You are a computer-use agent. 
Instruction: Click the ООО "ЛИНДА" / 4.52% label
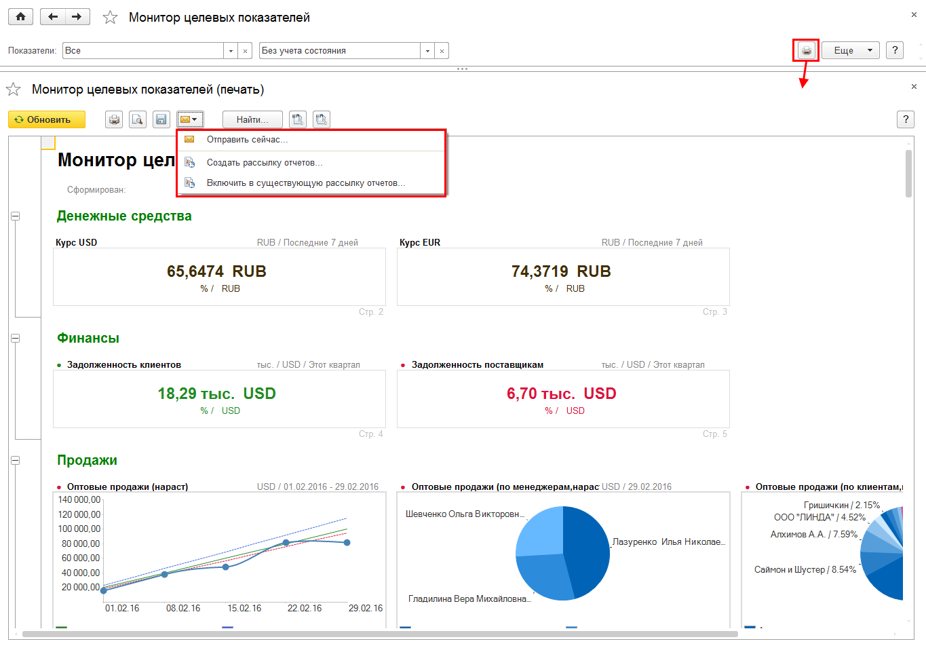coord(820,518)
